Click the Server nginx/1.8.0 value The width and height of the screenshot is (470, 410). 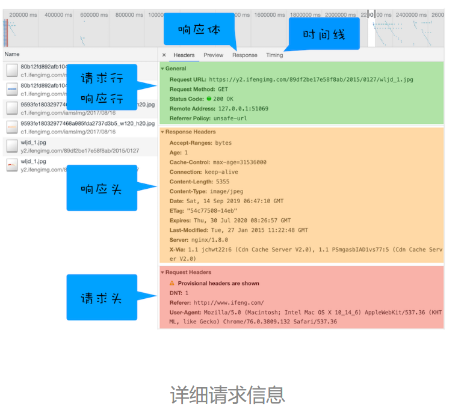coord(209,240)
